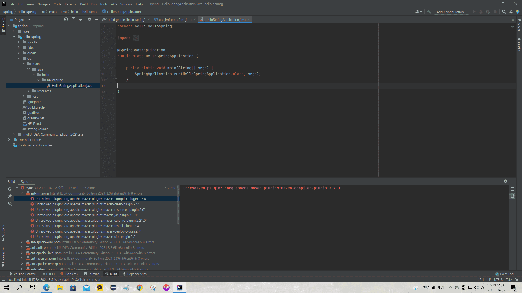Open the Structure tool window
The width and height of the screenshot is (522, 293).
[x=3, y=233]
